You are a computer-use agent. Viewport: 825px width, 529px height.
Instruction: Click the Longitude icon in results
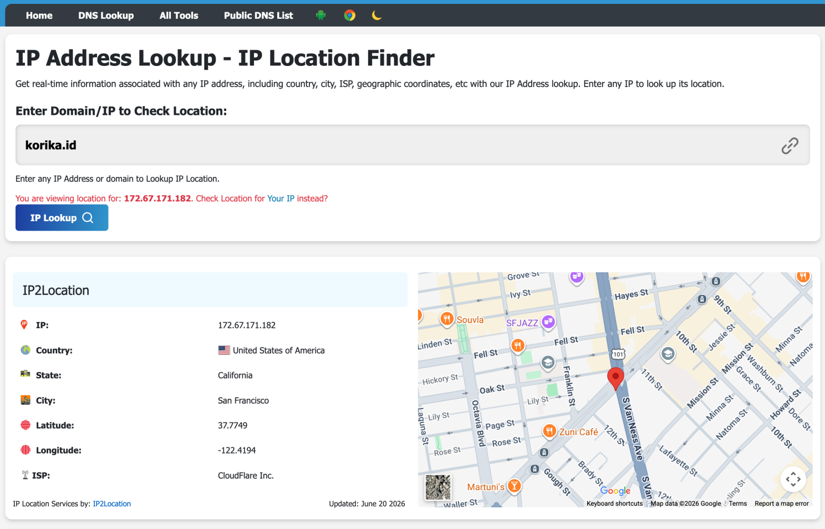[26, 450]
